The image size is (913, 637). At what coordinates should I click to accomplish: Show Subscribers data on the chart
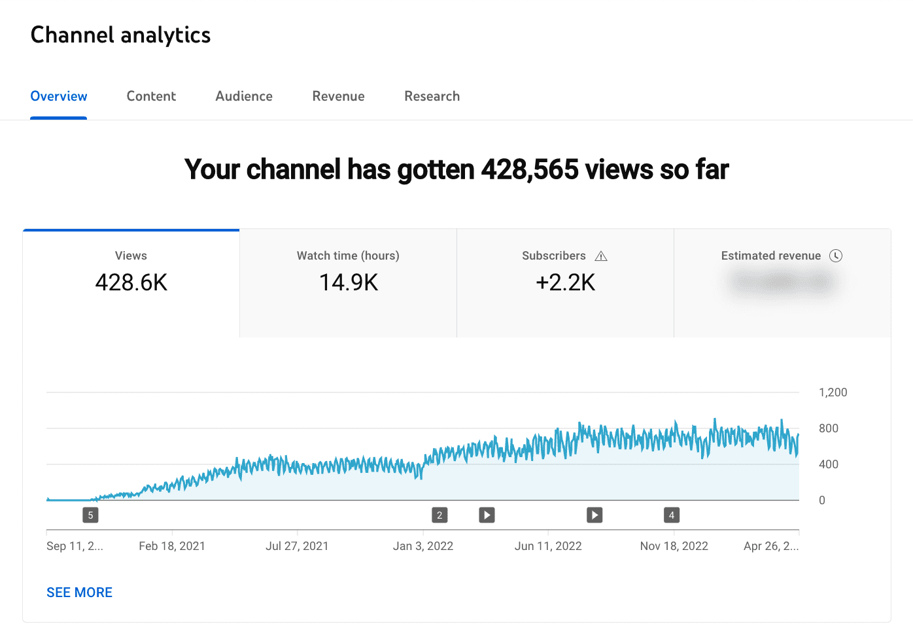(x=564, y=281)
